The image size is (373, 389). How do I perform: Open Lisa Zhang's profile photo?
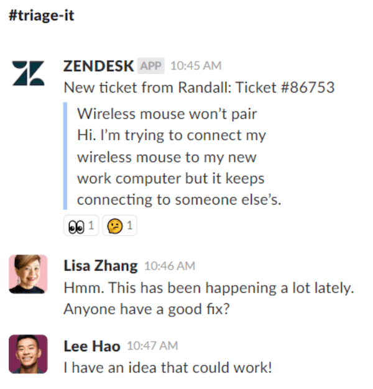(x=28, y=274)
